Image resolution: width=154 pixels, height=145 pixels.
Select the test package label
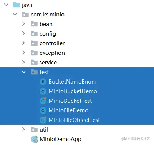click(x=44, y=72)
